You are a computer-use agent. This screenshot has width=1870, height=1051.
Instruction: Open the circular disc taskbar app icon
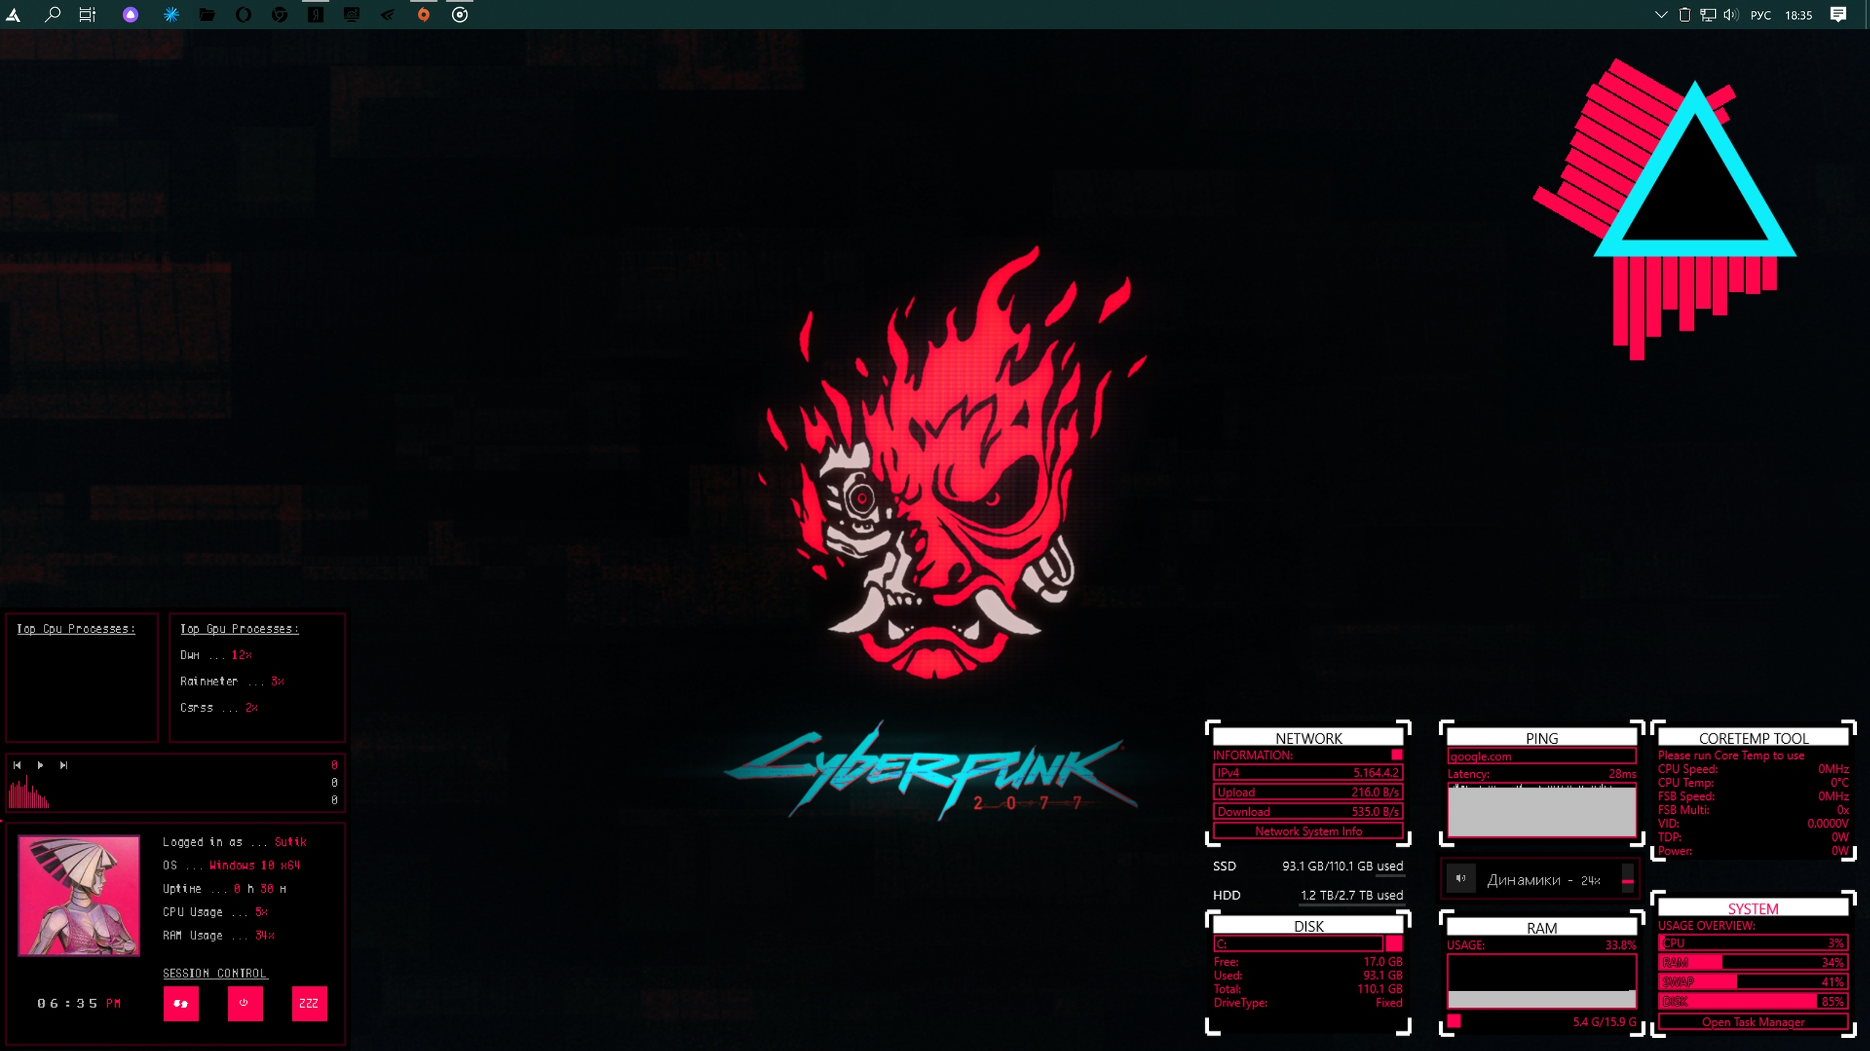(459, 15)
